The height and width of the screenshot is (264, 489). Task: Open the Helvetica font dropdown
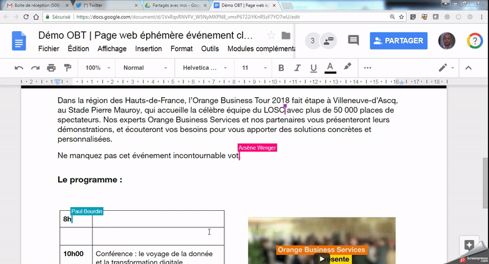[205, 68]
